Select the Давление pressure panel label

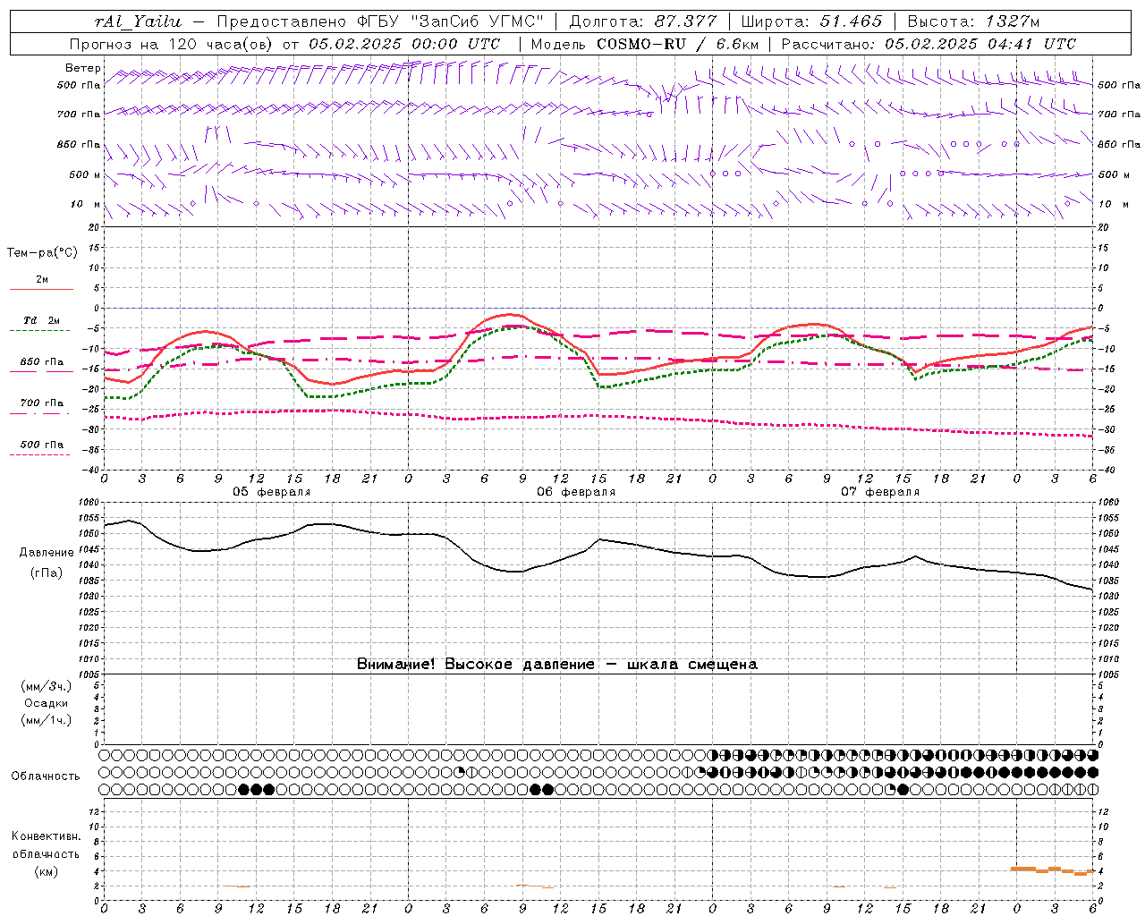(47, 553)
